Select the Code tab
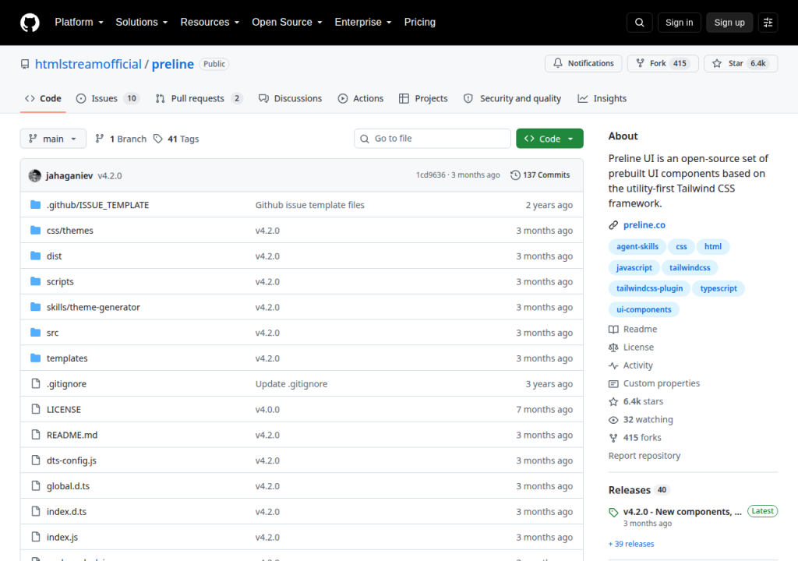Screen dimensions: 798x561 44,99
